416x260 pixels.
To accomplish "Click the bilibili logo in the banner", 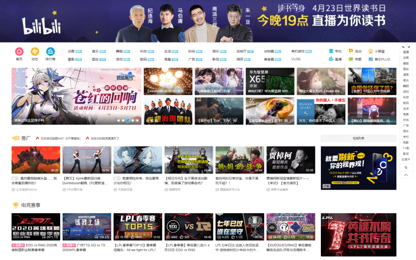I will 41,26.
